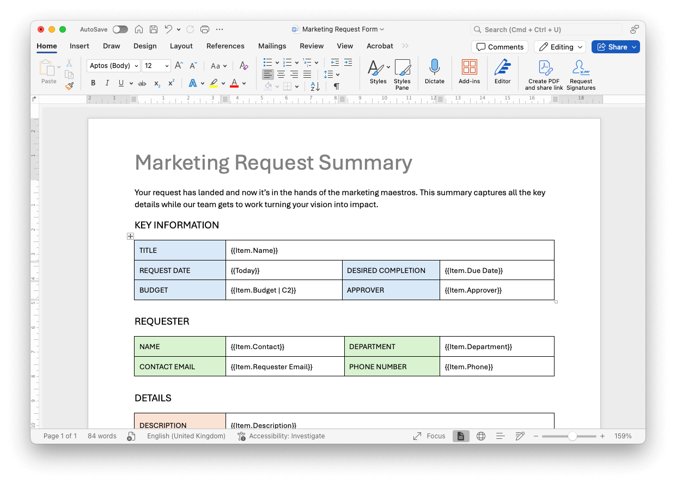Image resolution: width=676 pixels, height=484 pixels.
Task: Click Request Signatures in the ribbon
Action: [x=581, y=75]
